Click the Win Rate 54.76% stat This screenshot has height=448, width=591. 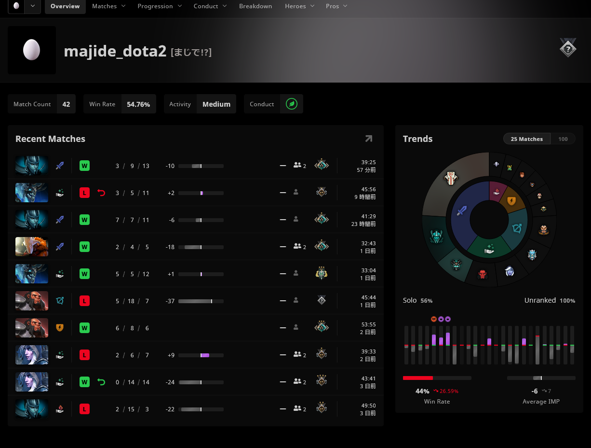(120, 104)
